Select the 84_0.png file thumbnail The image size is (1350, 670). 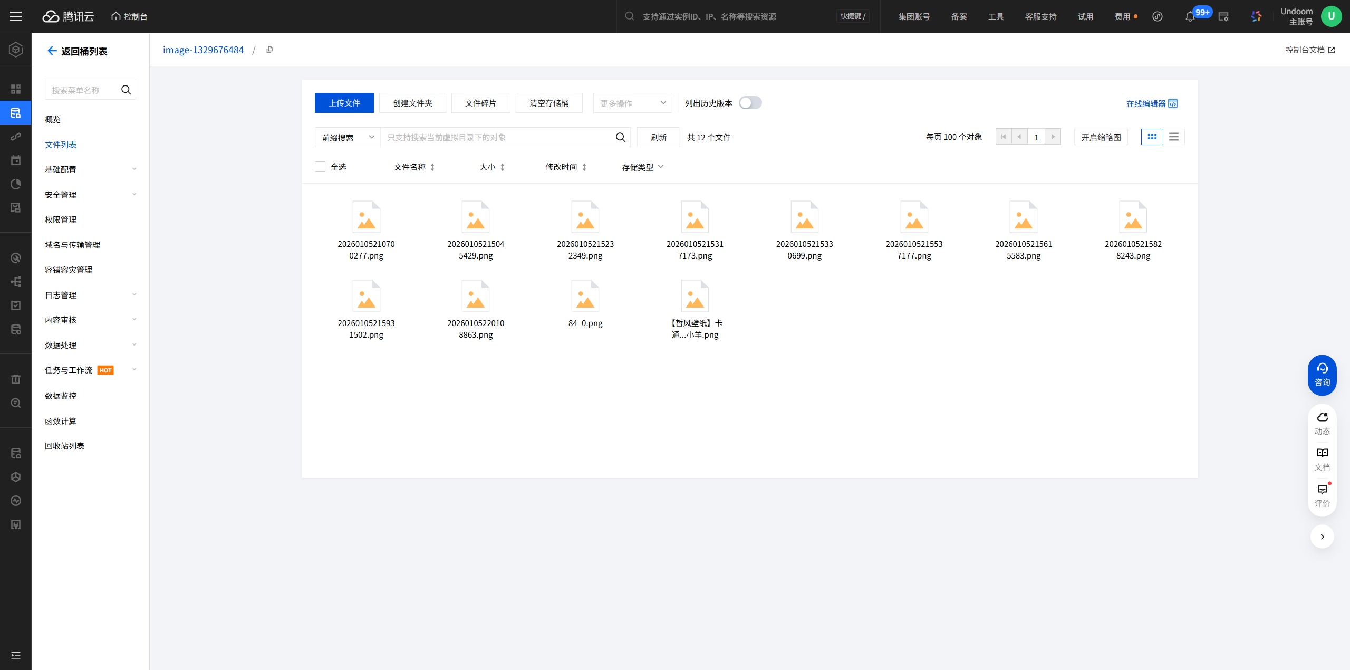click(x=585, y=297)
